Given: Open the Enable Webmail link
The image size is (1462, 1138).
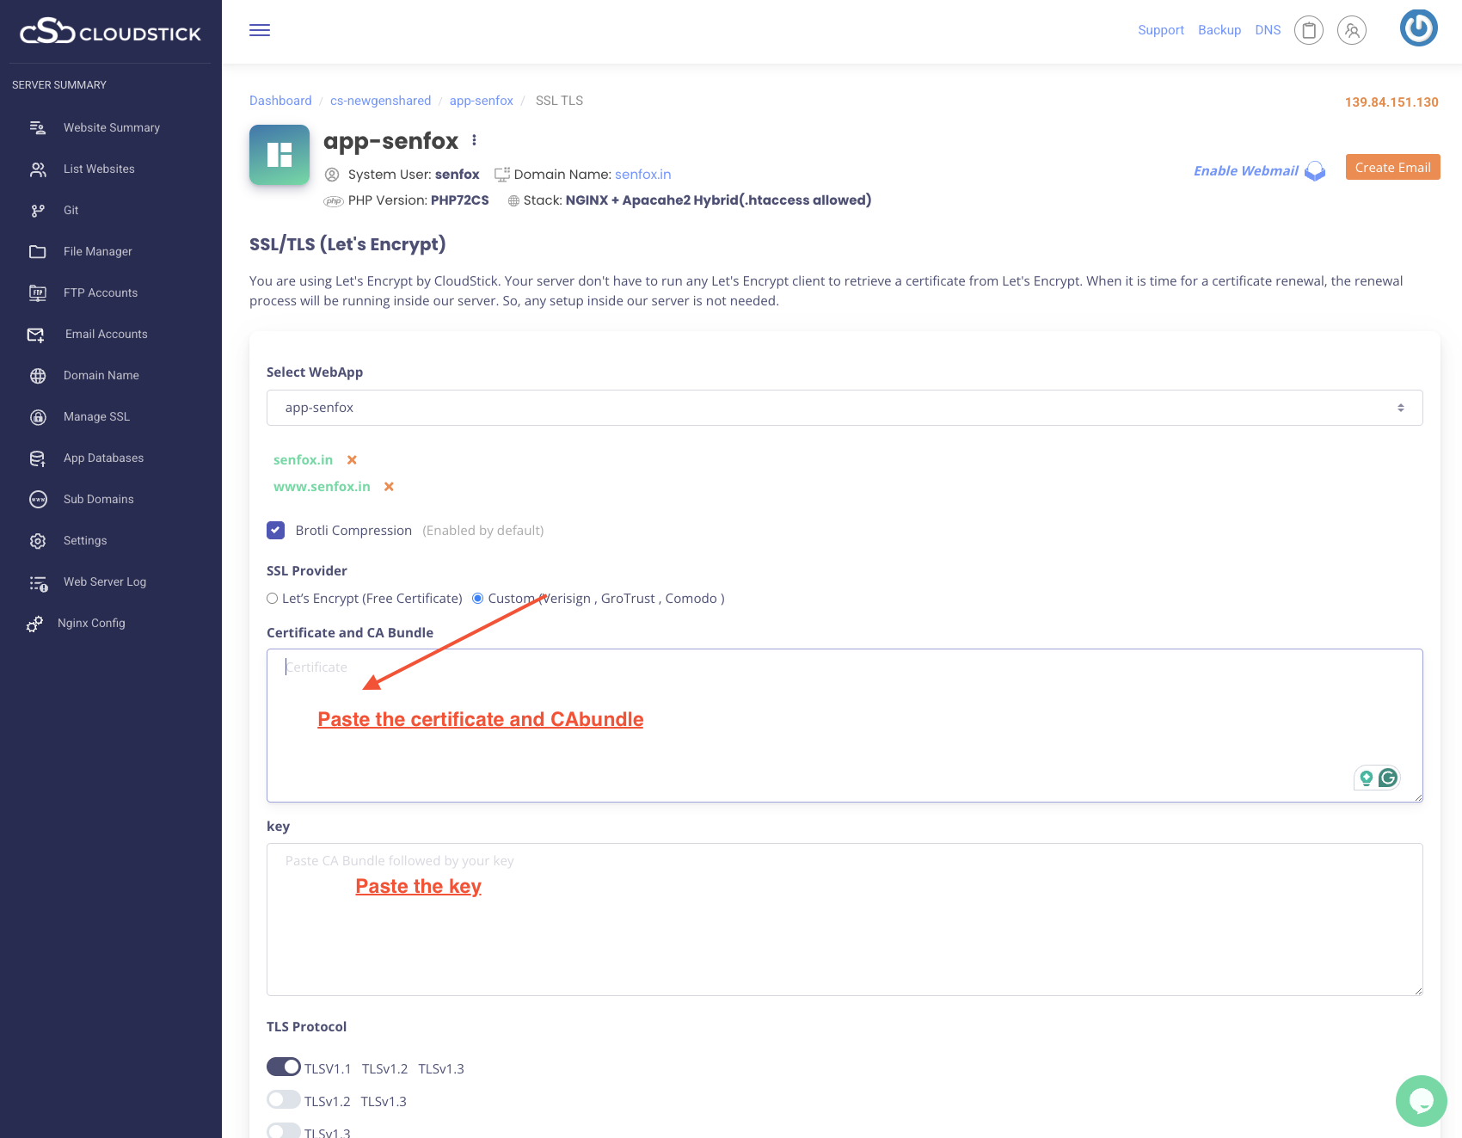Looking at the screenshot, I should pyautogui.click(x=1245, y=171).
